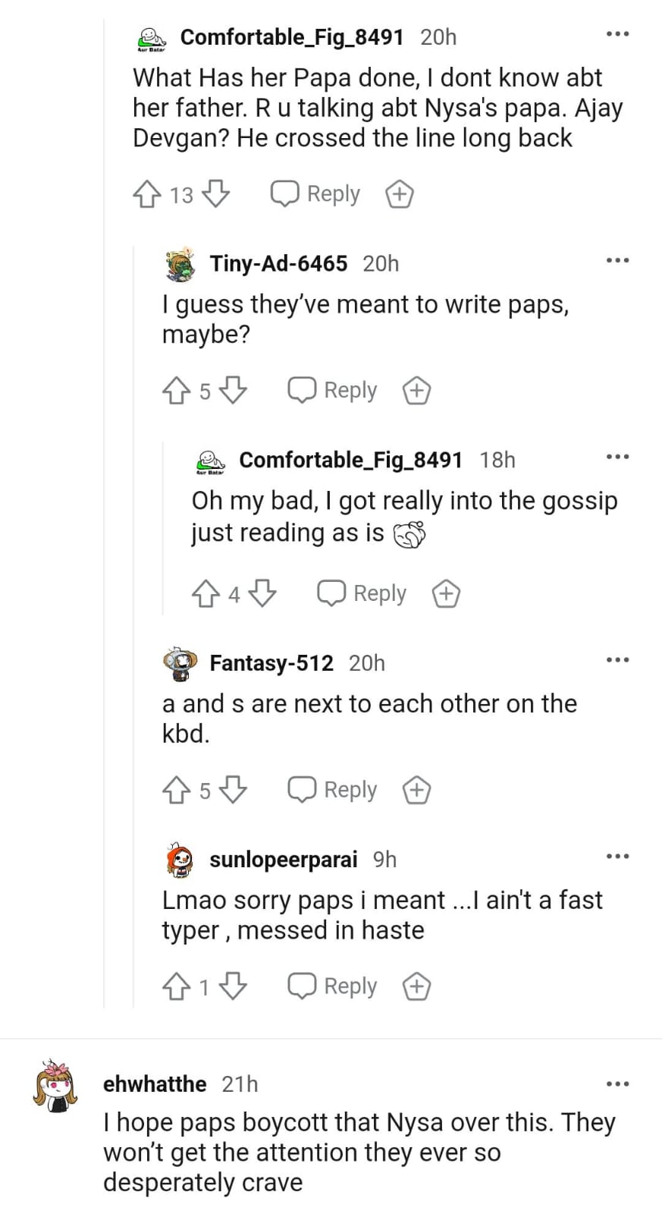Reply to sunlopeerparai's 'Lmao sorry' comment
The width and height of the screenshot is (662, 1214).
coord(333,986)
